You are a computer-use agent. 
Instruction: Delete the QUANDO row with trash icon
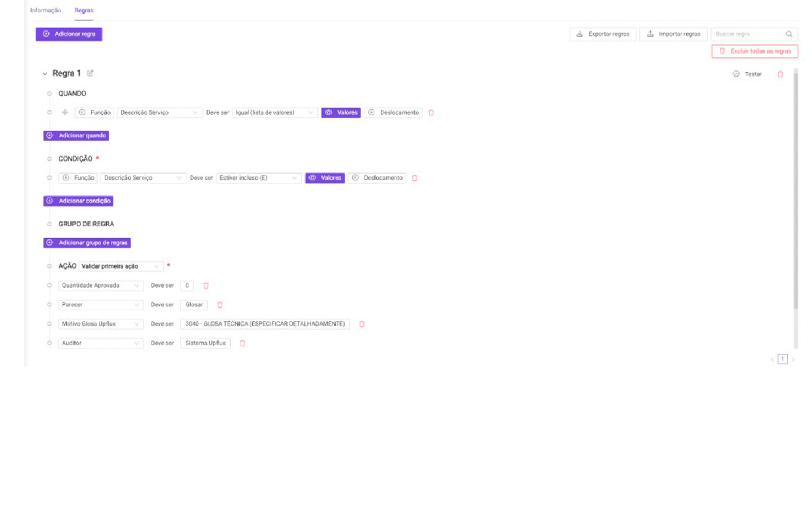click(431, 113)
